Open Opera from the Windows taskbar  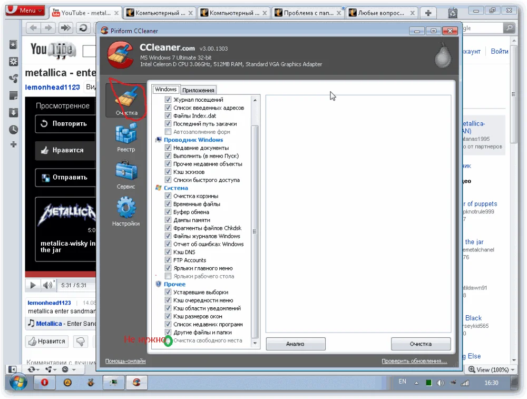pos(44,383)
